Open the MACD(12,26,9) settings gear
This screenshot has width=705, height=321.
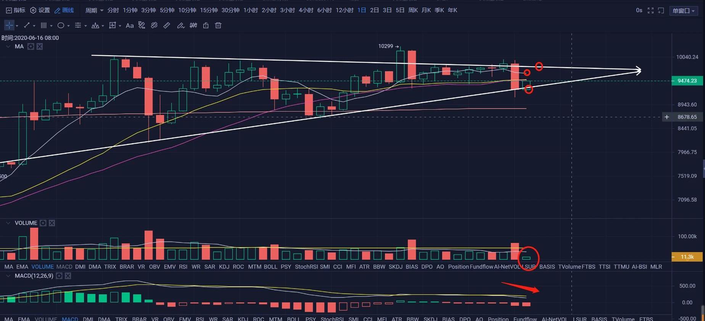(x=59, y=276)
